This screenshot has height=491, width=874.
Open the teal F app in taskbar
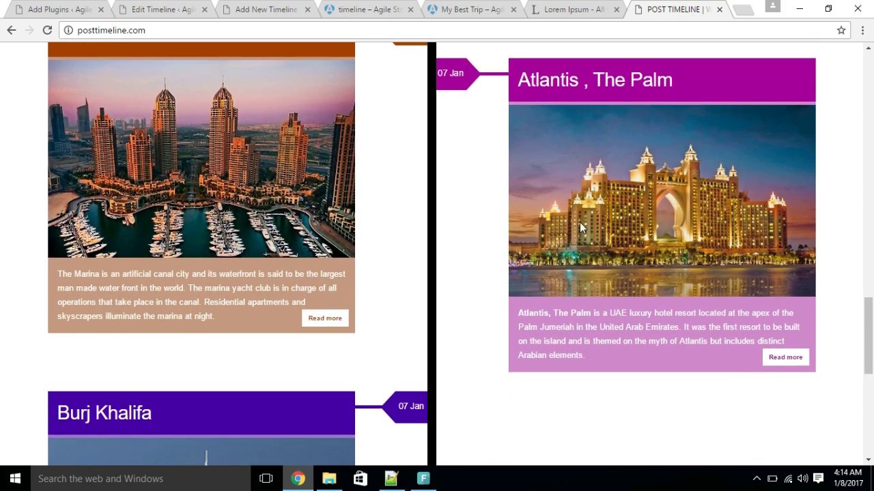(x=423, y=478)
